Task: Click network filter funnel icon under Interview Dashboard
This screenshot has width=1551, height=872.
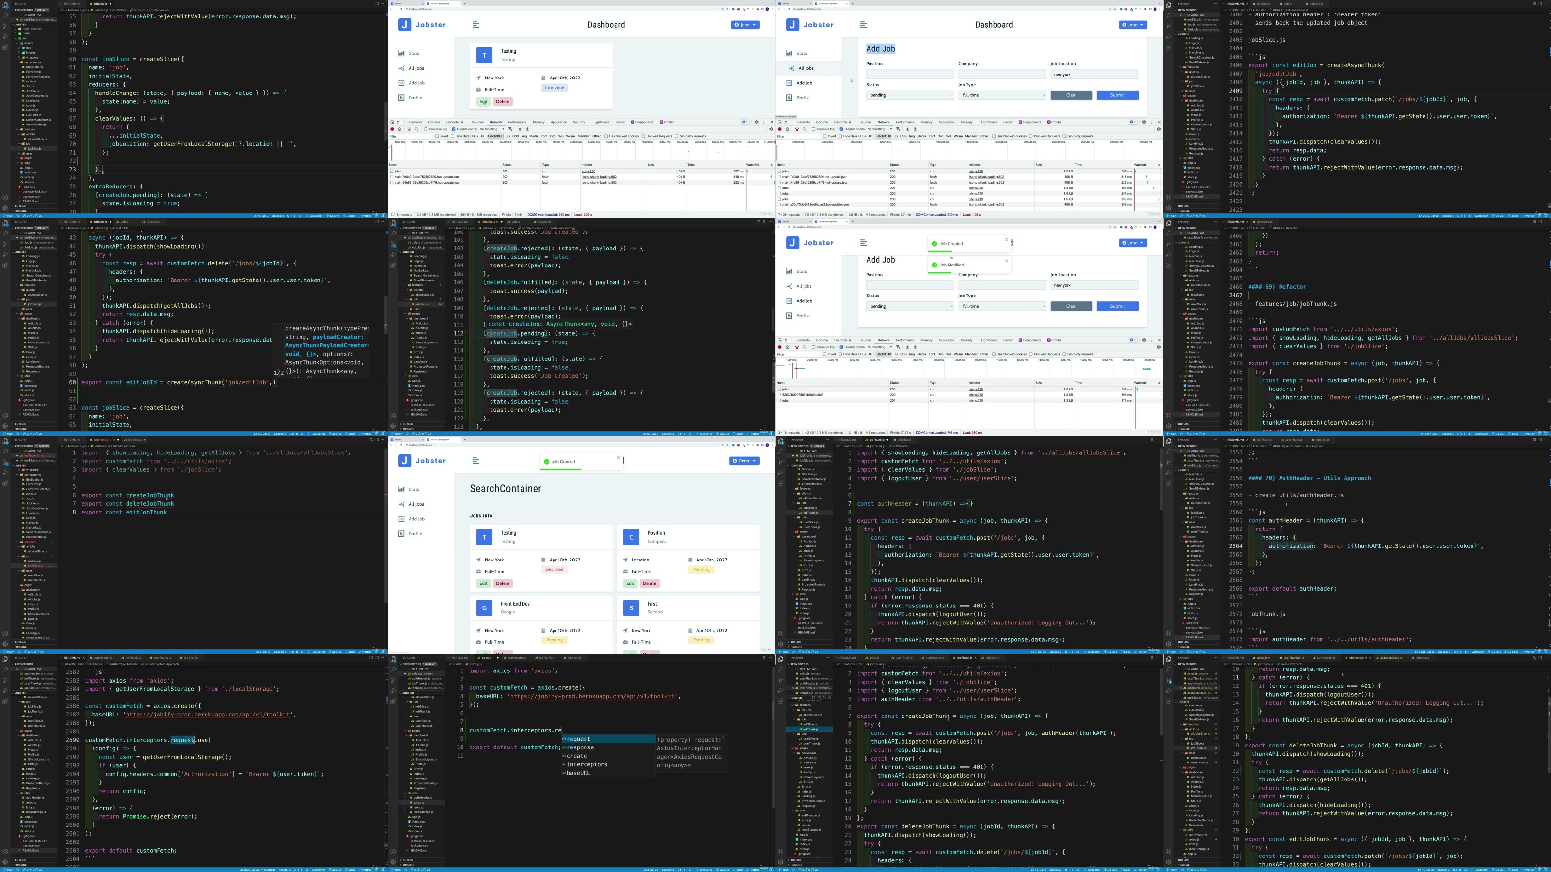Action: 409,129
